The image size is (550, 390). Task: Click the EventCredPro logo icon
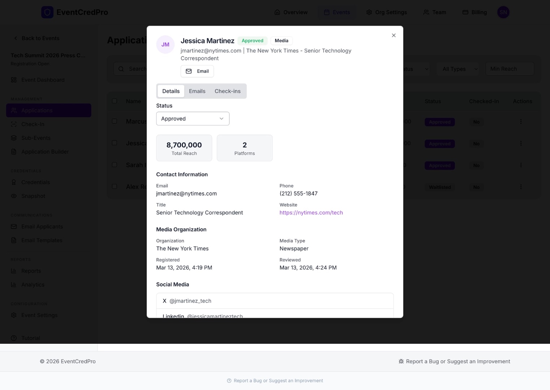point(47,12)
